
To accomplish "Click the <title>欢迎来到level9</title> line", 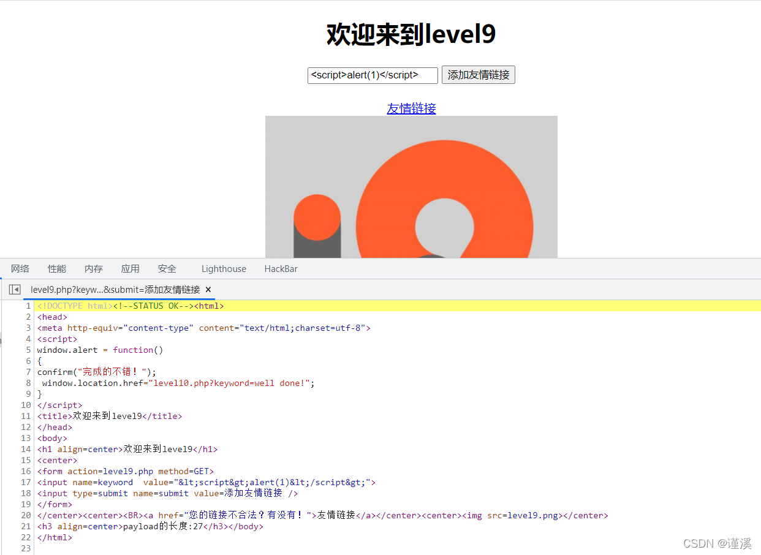I will (x=110, y=416).
